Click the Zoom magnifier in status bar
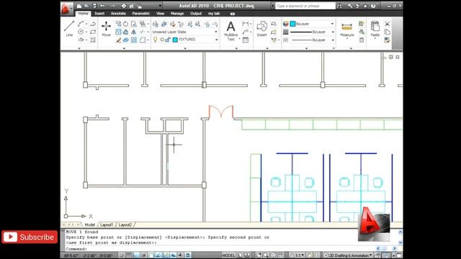The width and height of the screenshot is (461, 259). tap(266, 255)
